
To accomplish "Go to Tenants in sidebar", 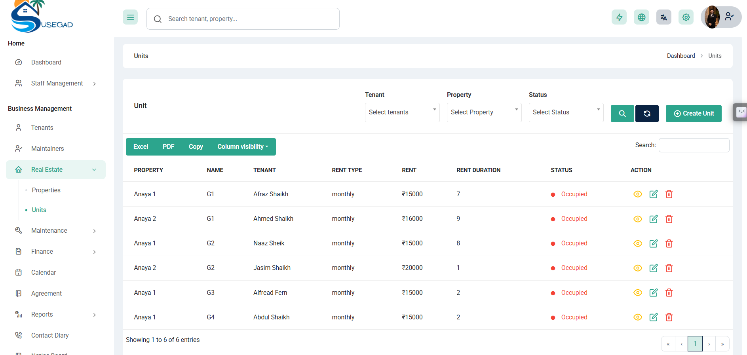I will [56, 128].
